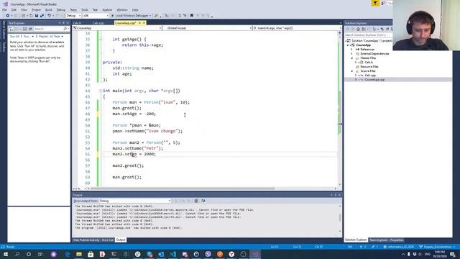Image resolution: width=460 pixels, height=259 pixels.
Task: Click the Save All icon in the toolbar
Action: pos(42,16)
